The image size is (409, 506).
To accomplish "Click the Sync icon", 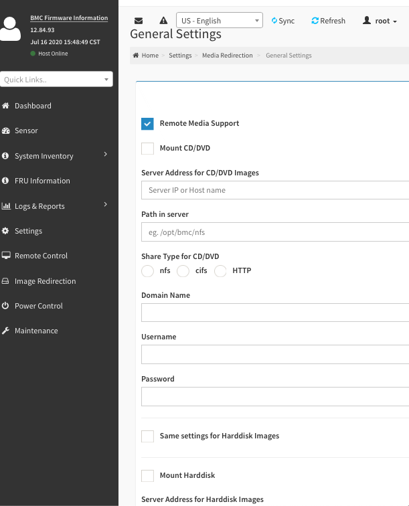I will pyautogui.click(x=274, y=21).
